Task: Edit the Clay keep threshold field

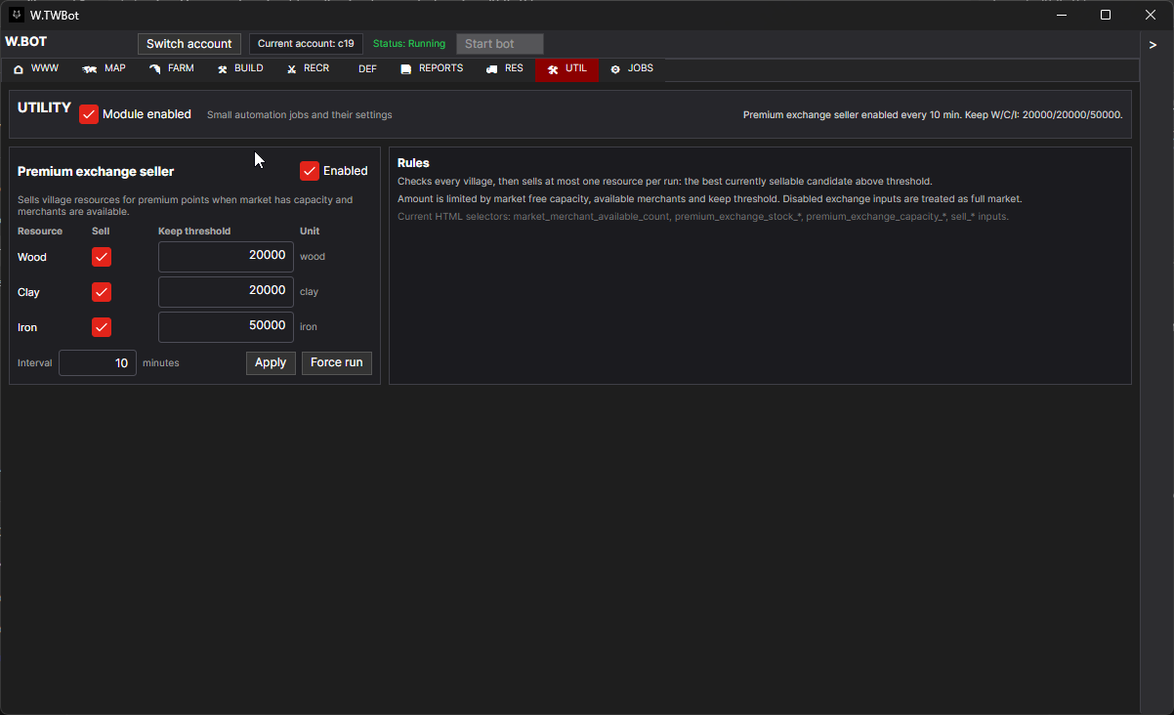Action: point(226,291)
